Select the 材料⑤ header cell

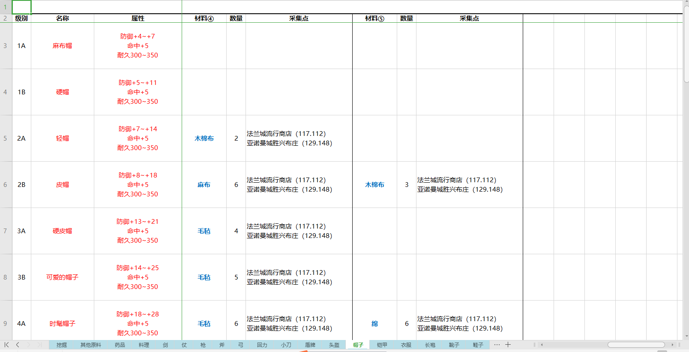pos(375,18)
